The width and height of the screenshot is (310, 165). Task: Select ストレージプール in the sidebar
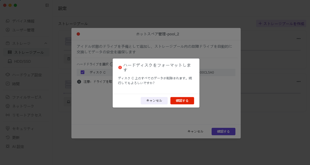pyautogui.click(x=29, y=52)
